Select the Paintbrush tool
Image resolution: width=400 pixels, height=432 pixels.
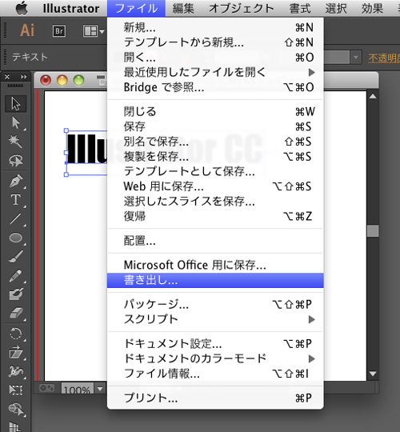point(16,257)
